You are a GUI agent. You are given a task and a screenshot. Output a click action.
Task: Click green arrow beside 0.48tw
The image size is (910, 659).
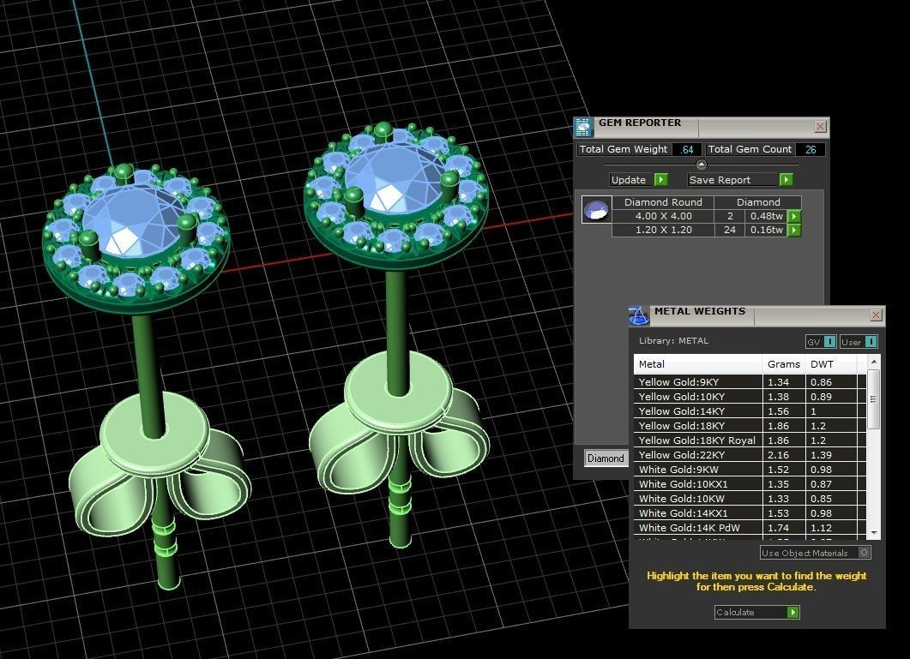(794, 216)
